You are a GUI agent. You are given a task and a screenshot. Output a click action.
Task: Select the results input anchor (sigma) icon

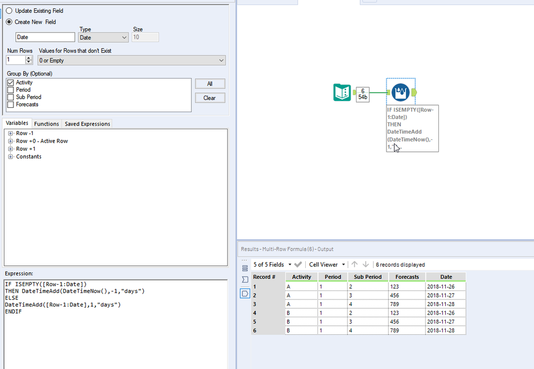click(245, 280)
